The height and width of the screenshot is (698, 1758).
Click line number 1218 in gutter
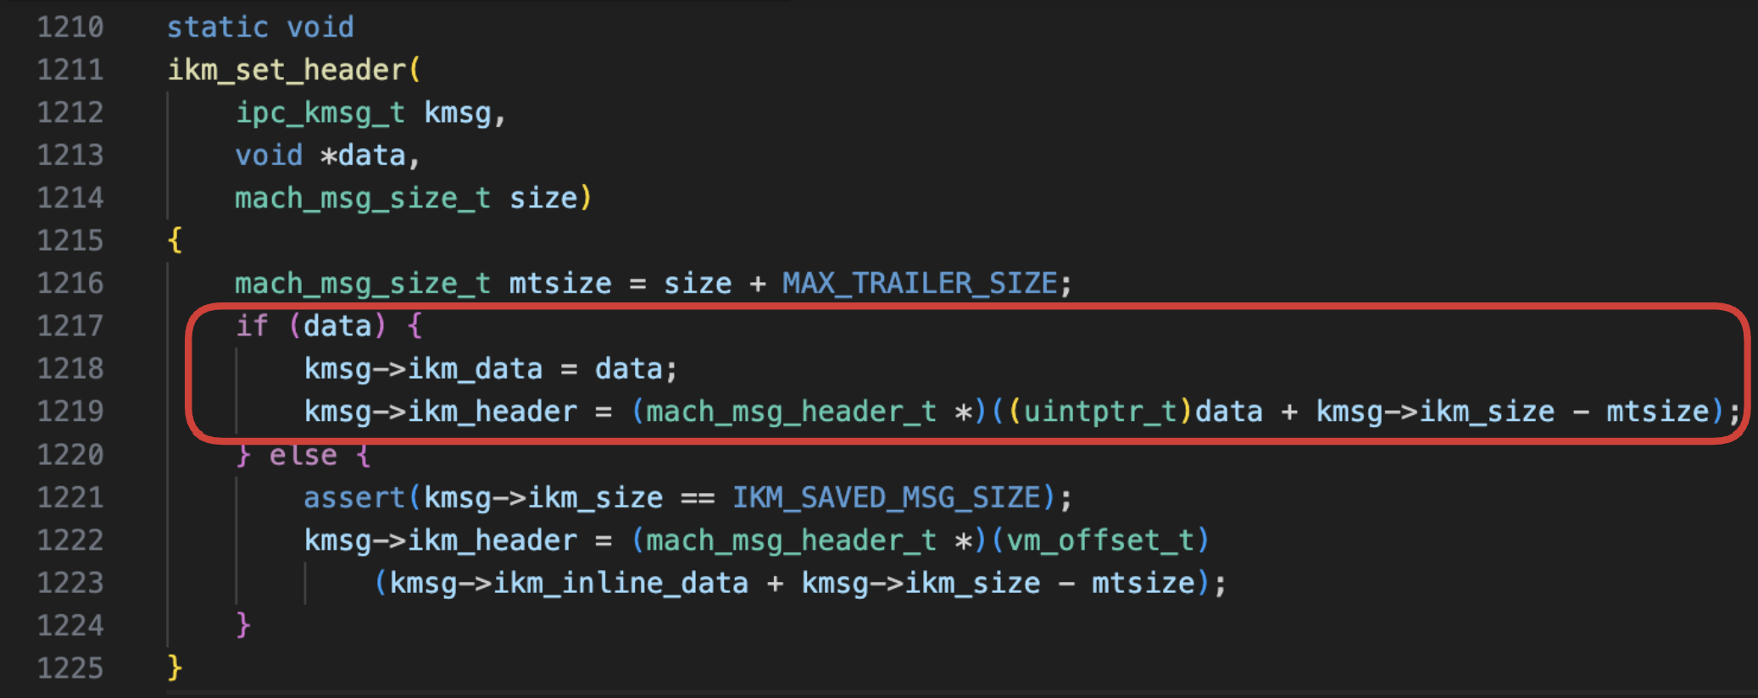click(x=70, y=369)
